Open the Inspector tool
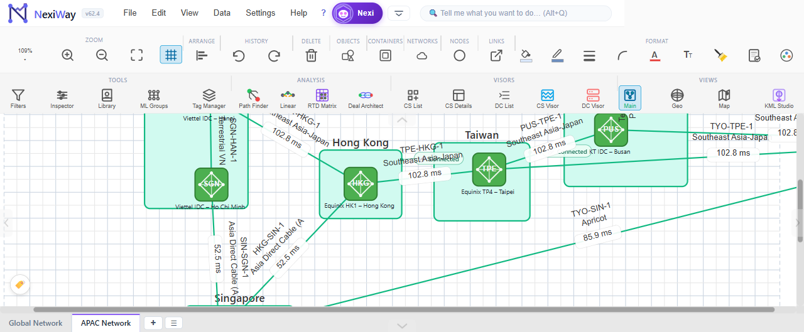The image size is (804, 332). tap(62, 98)
